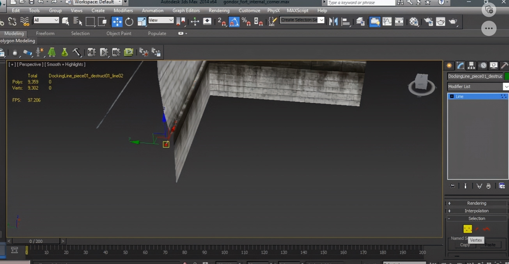Click the Render Setup teapot icon
The width and height of the screenshot is (509, 264).
[x=428, y=21]
